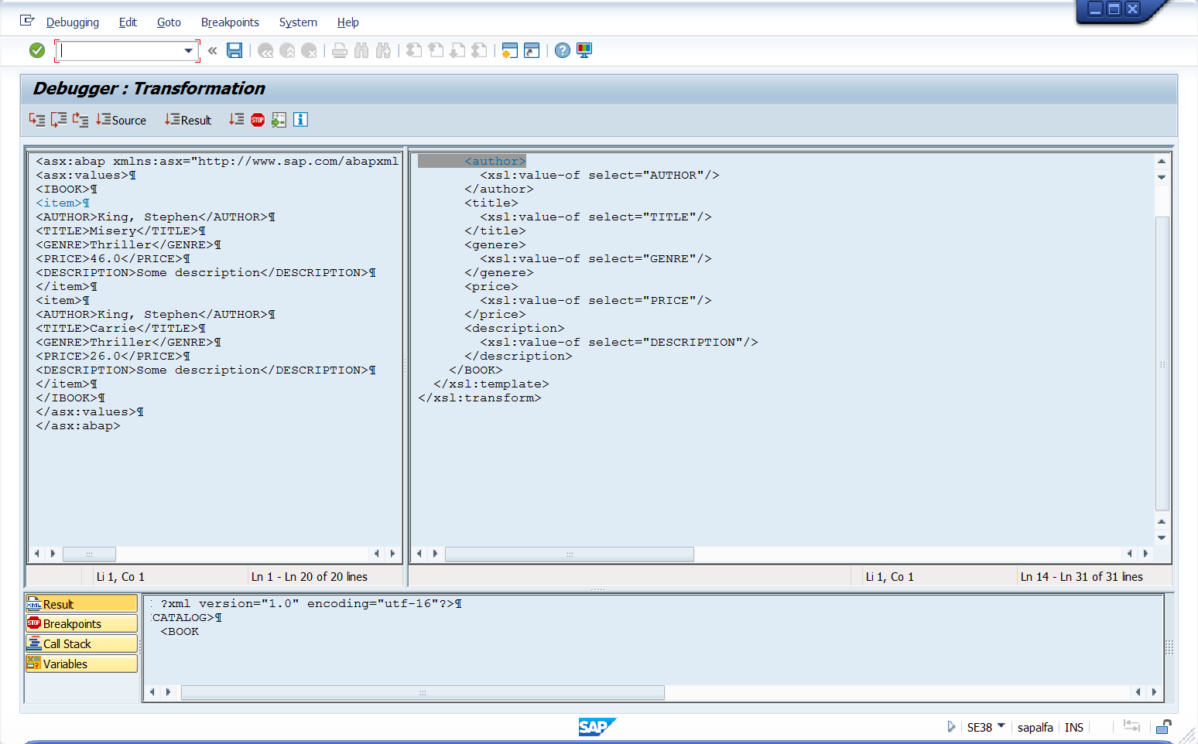The image size is (1198, 744).
Task: Expand the command field dropdown arrow
Action: (188, 51)
